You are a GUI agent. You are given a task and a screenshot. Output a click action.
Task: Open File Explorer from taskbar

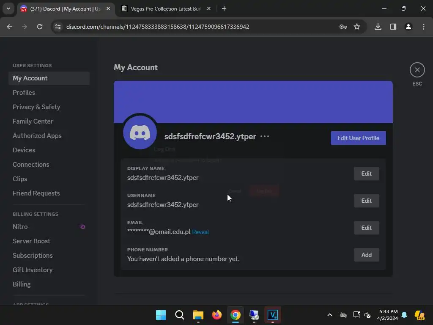click(198, 315)
